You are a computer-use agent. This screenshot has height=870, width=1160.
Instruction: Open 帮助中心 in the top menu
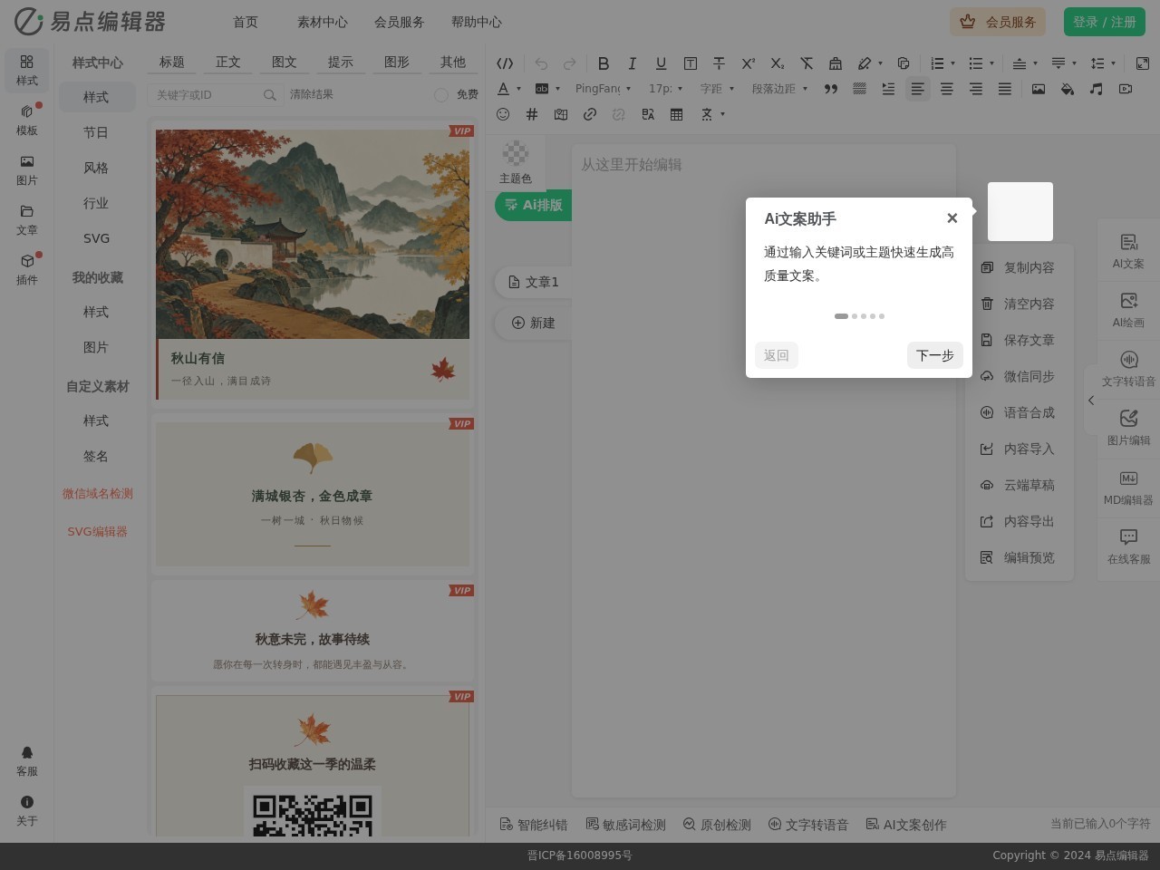(477, 22)
